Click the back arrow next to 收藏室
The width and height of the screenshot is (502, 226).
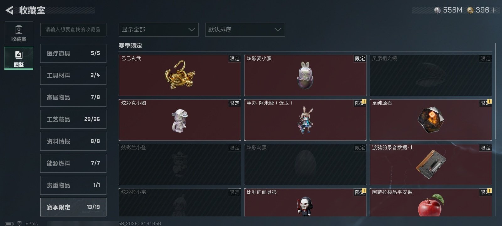click(9, 10)
